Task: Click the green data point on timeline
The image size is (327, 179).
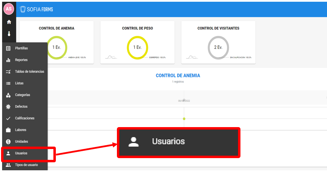Action: tap(184, 119)
